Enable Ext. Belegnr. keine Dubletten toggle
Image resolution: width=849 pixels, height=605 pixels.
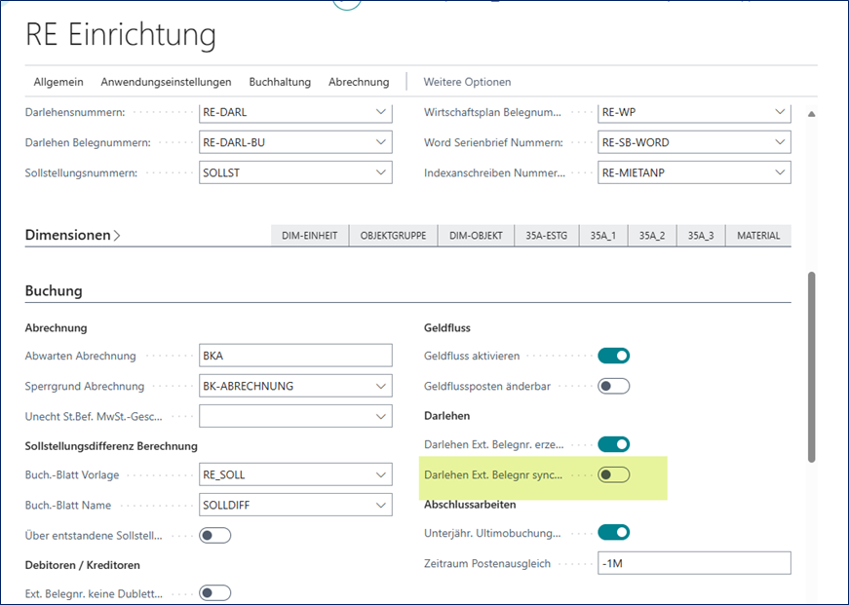[214, 592]
